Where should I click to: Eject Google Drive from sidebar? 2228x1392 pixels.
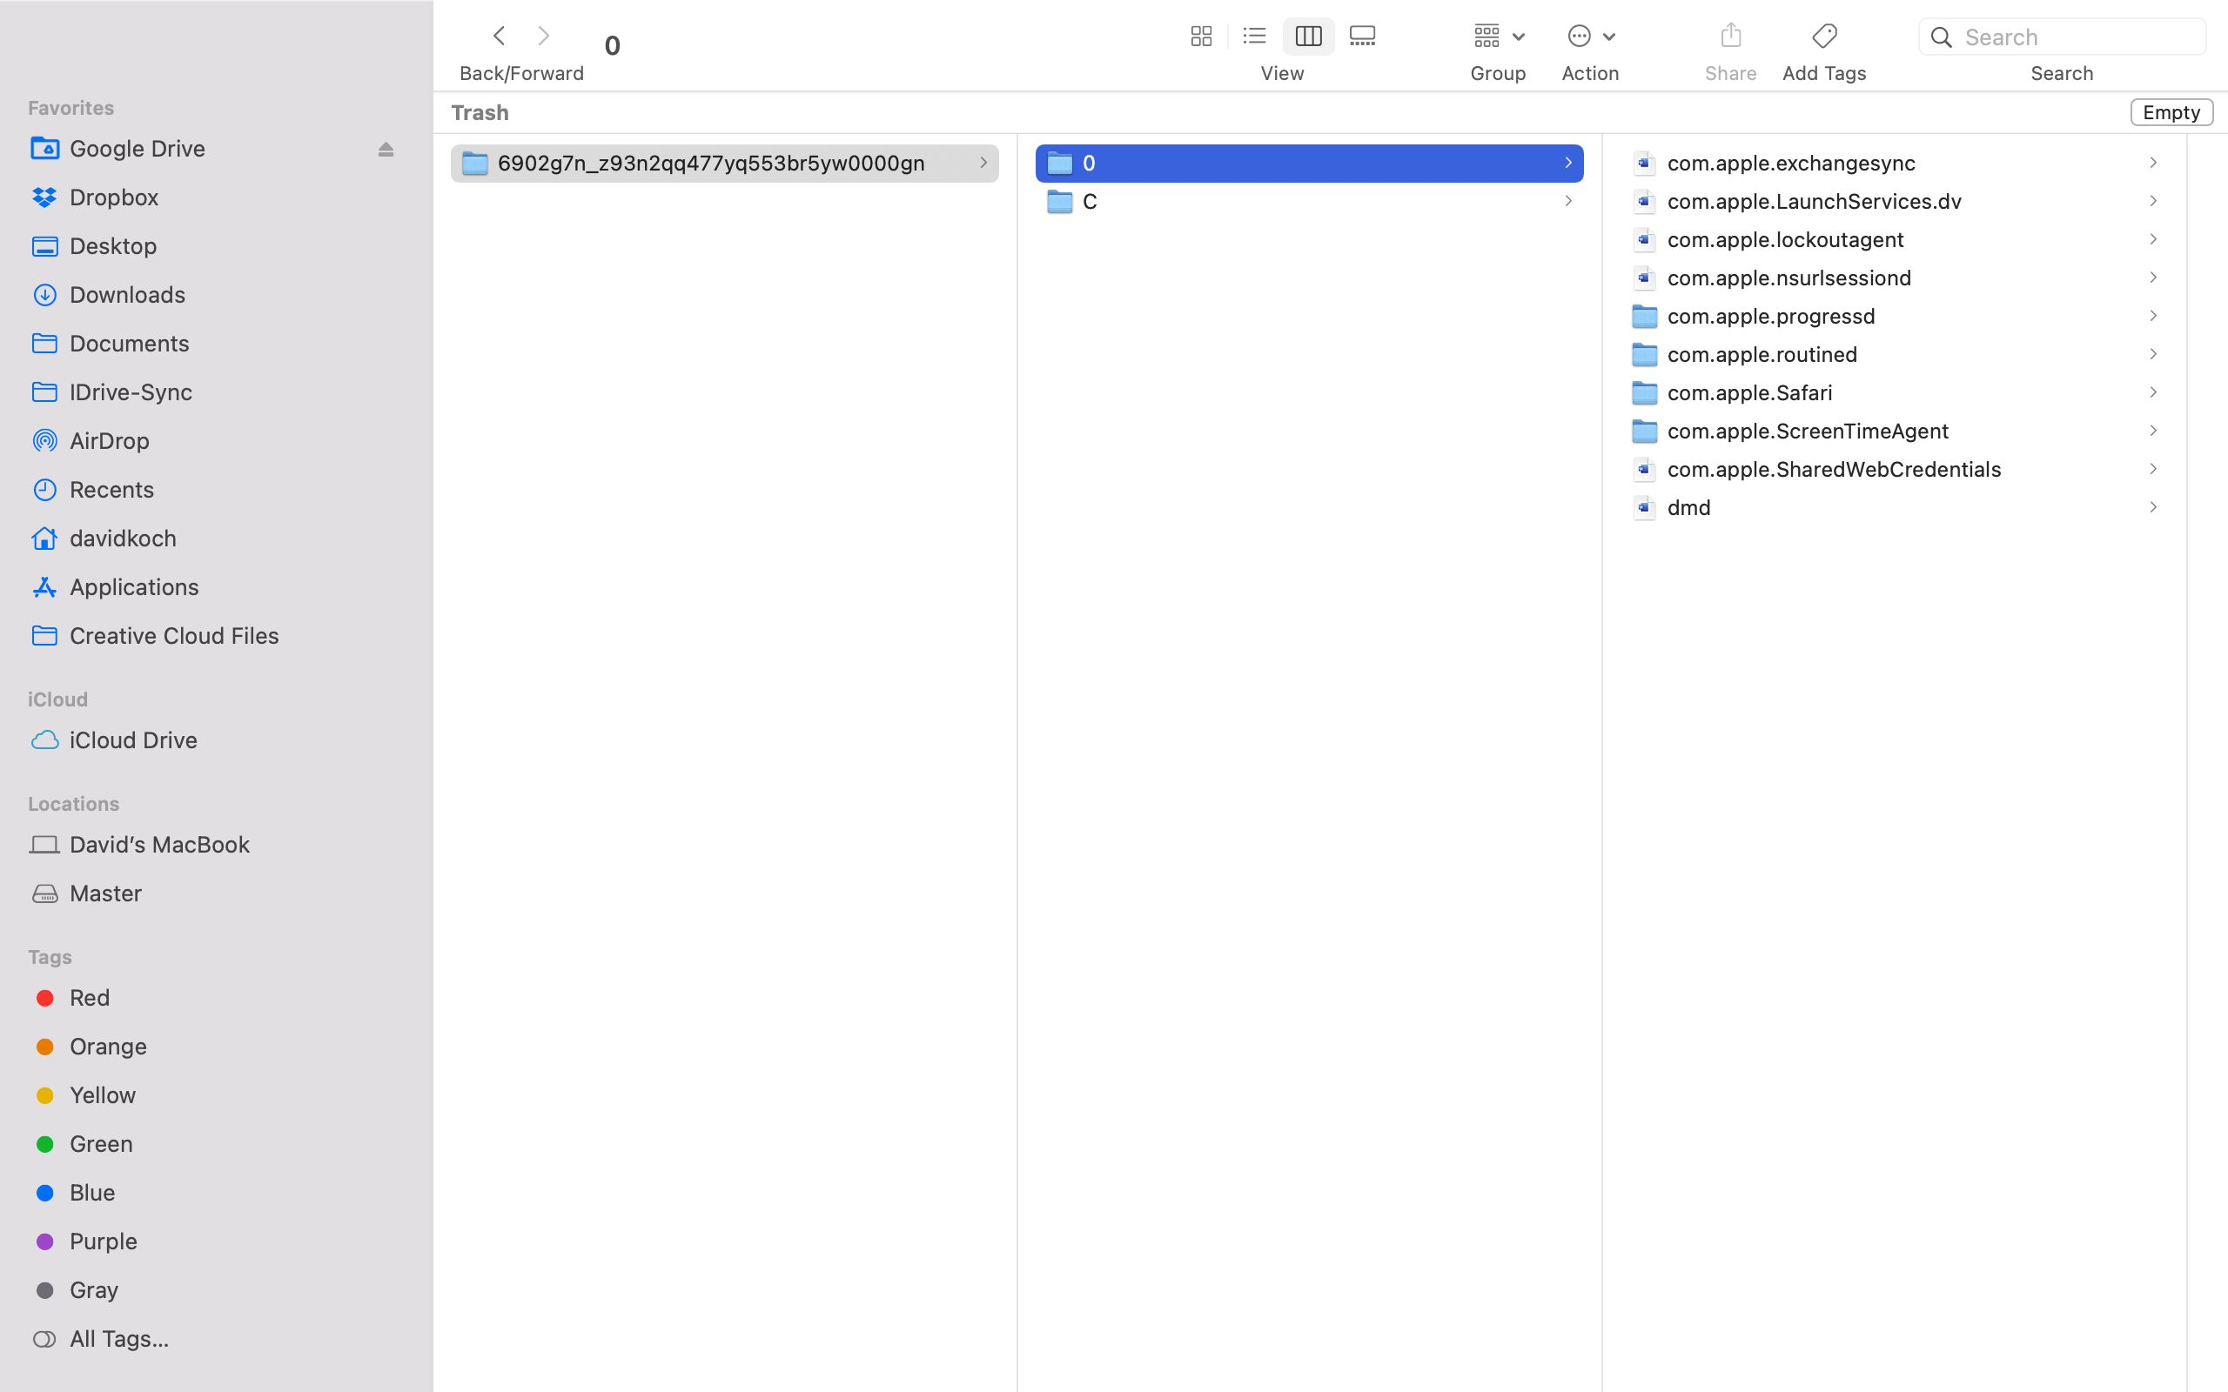386,149
